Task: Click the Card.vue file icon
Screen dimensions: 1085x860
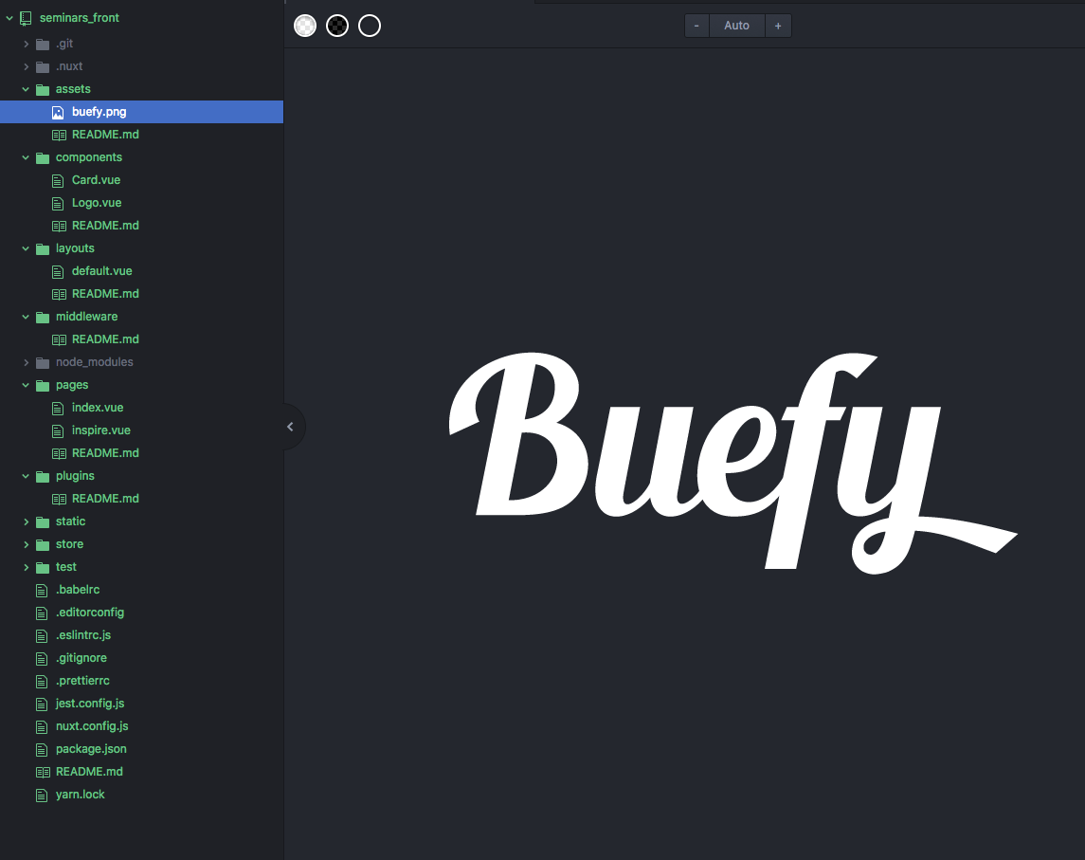Action: point(58,181)
